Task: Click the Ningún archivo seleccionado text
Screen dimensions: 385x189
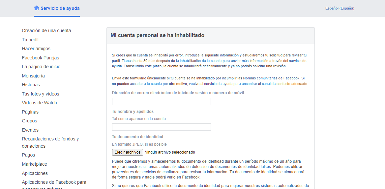Action: 170,152
